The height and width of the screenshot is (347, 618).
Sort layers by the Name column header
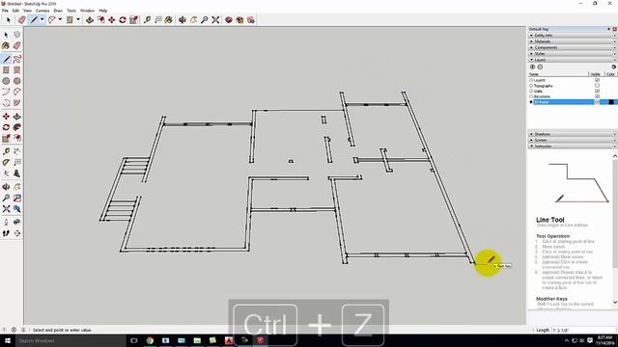tap(558, 74)
